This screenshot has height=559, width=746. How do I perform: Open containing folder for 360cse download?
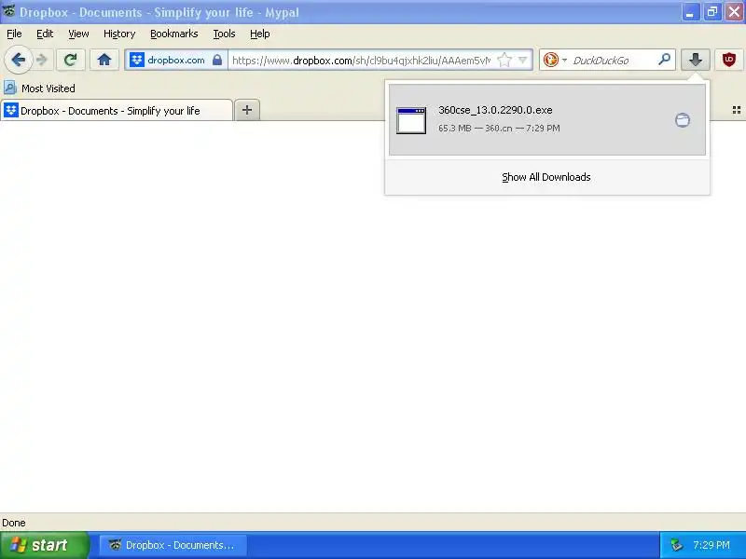tap(683, 120)
